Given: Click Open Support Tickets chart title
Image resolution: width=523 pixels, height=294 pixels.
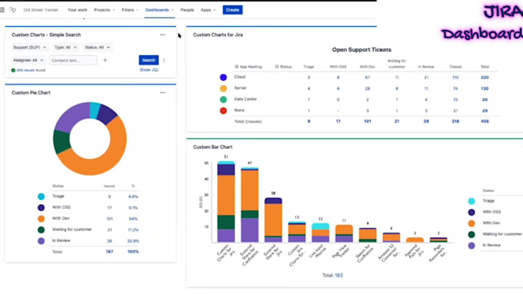Looking at the screenshot, I should tap(361, 50).
